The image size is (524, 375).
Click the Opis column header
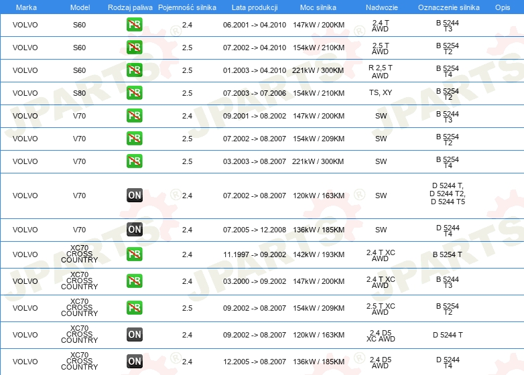point(503,7)
